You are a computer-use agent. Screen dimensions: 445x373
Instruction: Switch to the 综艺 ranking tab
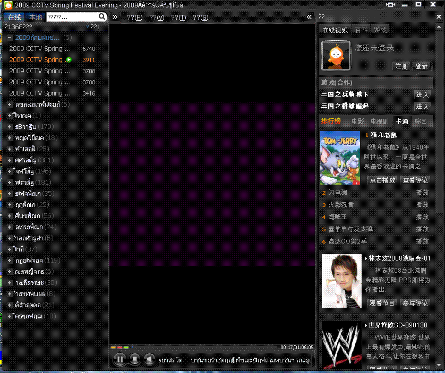(421, 122)
